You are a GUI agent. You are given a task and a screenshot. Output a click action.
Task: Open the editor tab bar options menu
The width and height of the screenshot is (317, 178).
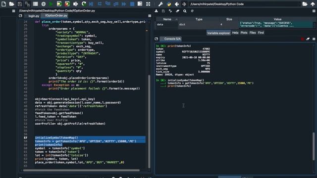150,16
